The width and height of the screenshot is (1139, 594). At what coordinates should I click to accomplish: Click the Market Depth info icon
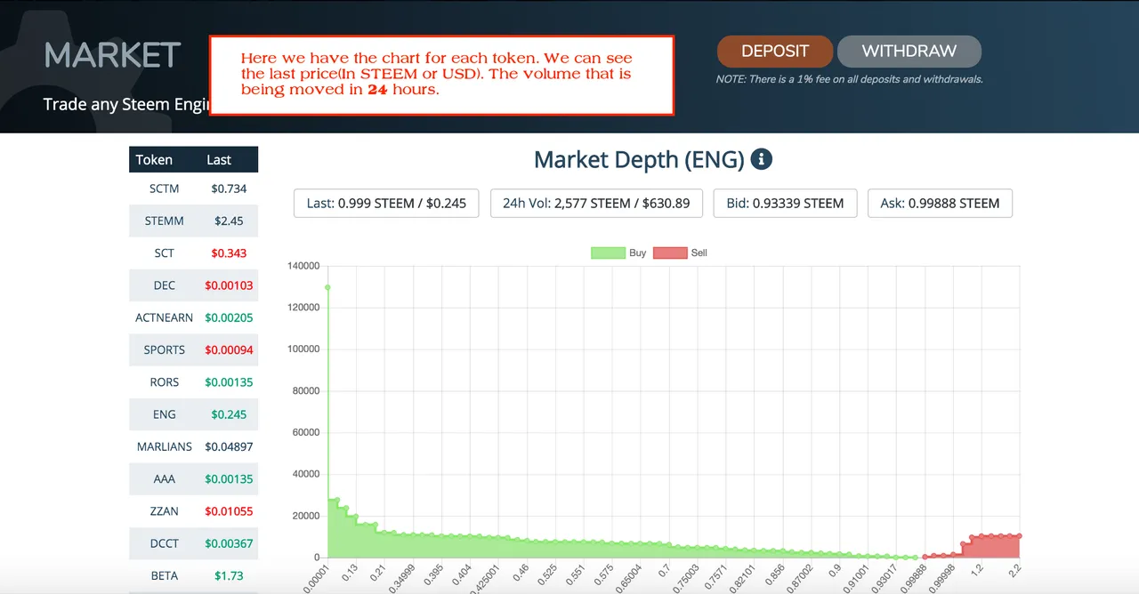[x=762, y=159]
